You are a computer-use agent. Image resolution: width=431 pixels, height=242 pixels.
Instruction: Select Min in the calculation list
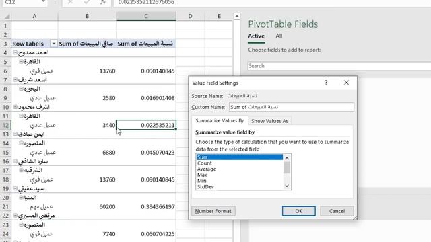click(240, 181)
